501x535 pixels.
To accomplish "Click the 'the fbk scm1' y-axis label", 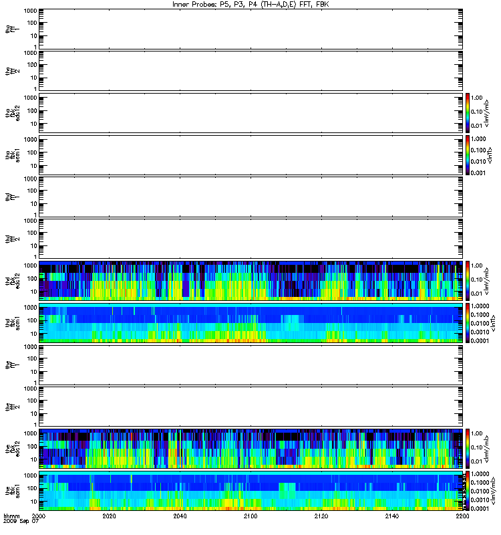I will [x=12, y=491].
